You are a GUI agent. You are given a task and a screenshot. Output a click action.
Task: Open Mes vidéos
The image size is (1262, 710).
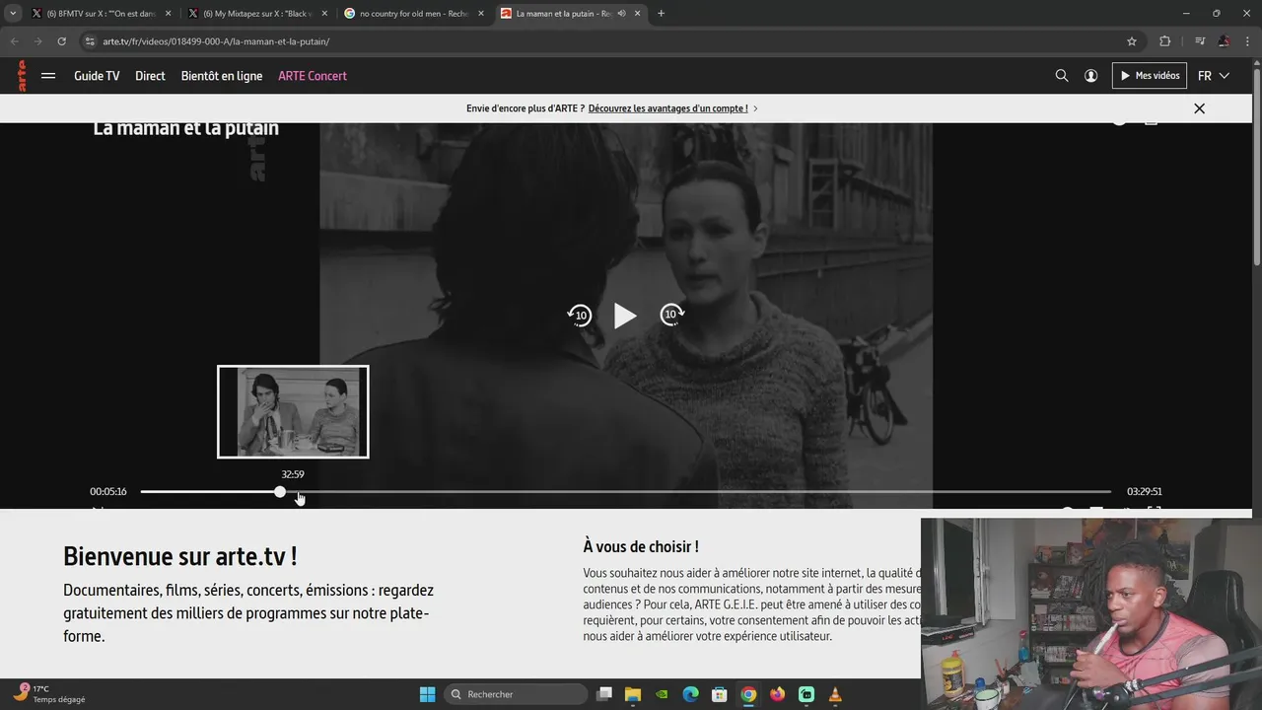point(1150,76)
